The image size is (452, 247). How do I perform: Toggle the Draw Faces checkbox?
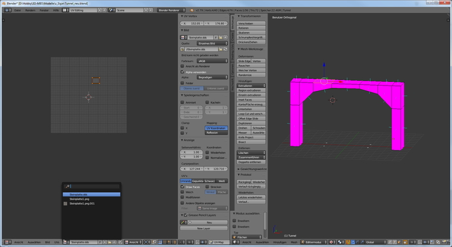pyautogui.click(x=183, y=187)
